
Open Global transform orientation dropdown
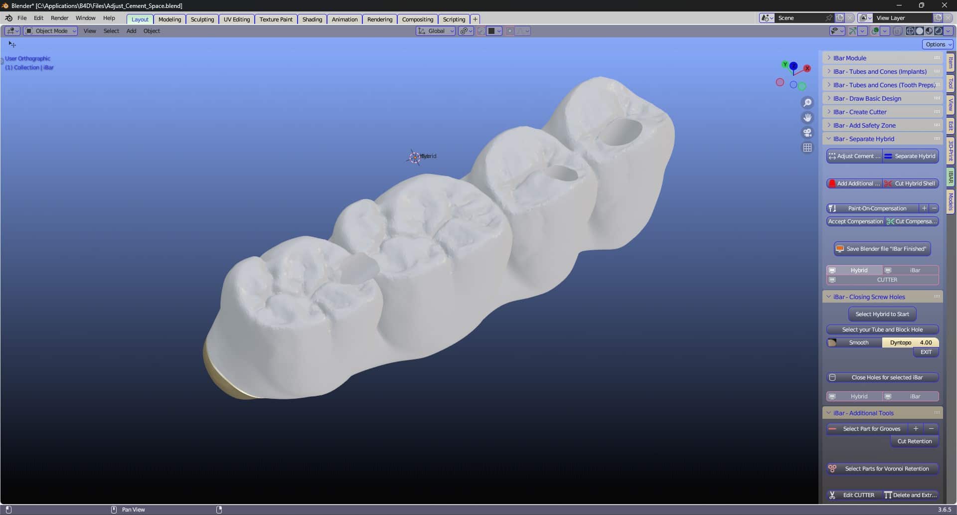coord(436,31)
